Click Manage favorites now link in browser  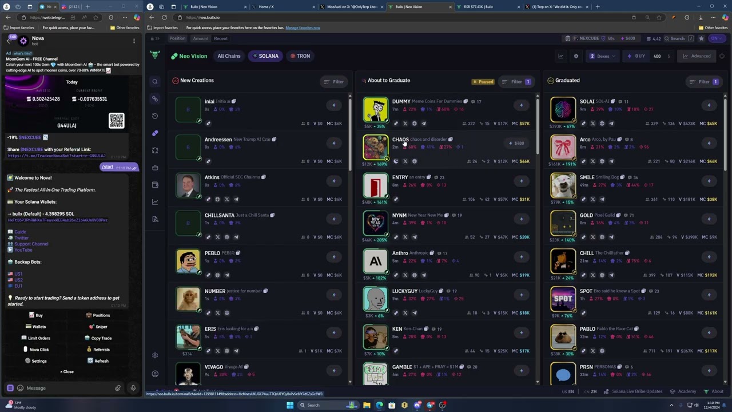click(303, 27)
